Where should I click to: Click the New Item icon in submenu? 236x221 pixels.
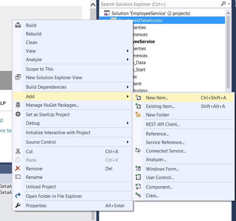[138, 98]
